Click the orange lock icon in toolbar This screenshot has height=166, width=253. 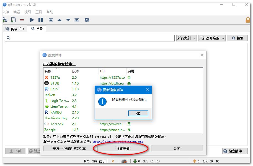[248, 20]
